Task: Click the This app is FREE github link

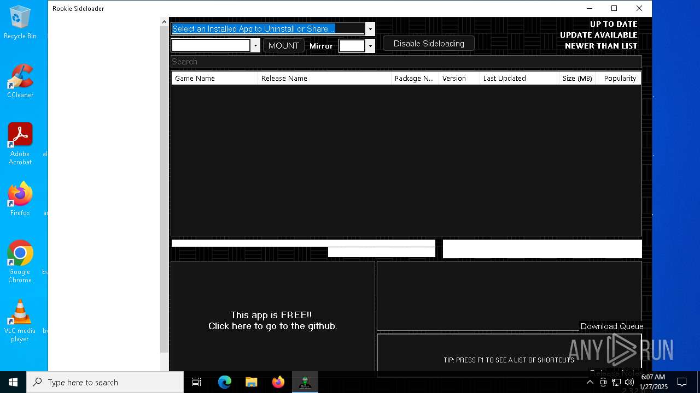Action: (272, 320)
